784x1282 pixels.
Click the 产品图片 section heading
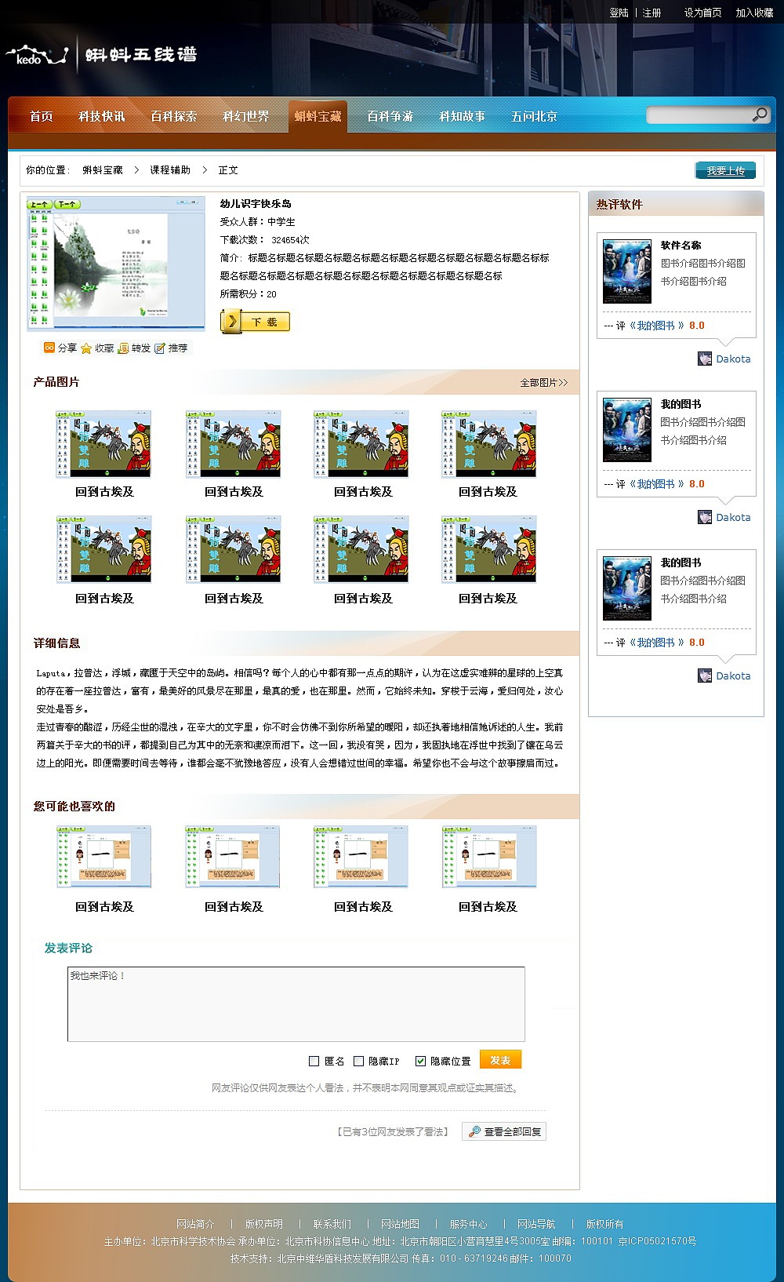[56, 381]
